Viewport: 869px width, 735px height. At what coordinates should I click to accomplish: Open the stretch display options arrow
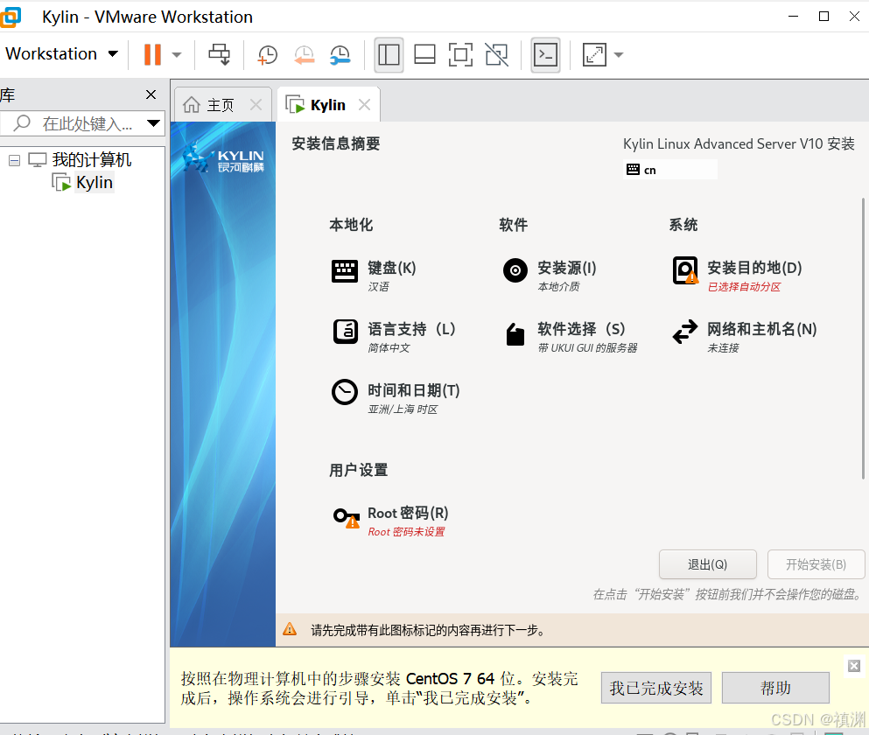coord(619,55)
